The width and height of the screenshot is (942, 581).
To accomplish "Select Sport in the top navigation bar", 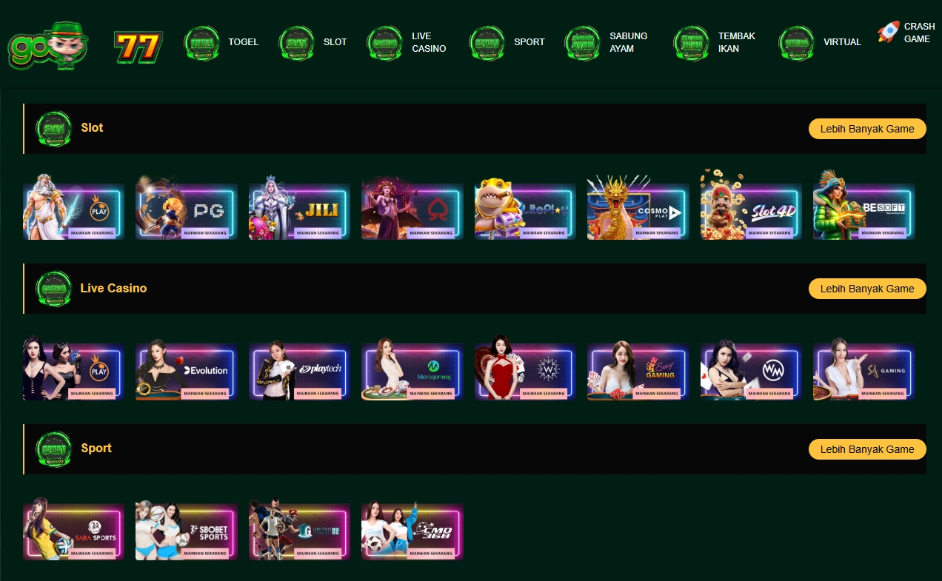I will click(x=507, y=42).
